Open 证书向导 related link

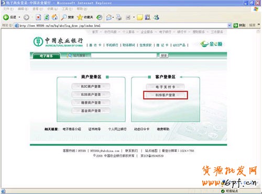click(94, 129)
